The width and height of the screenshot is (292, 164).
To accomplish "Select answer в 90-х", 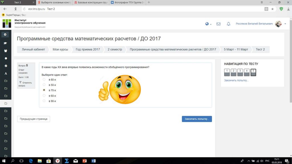I will coord(44,101).
